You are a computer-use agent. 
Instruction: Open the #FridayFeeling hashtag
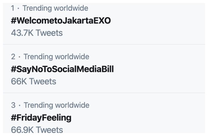[41, 117]
